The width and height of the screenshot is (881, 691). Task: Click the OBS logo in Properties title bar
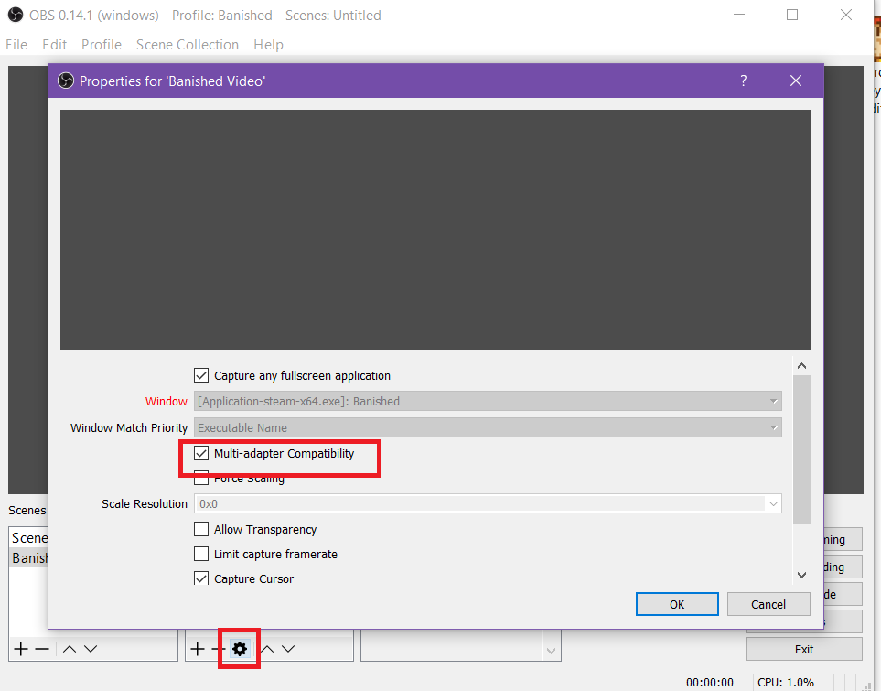coord(66,81)
